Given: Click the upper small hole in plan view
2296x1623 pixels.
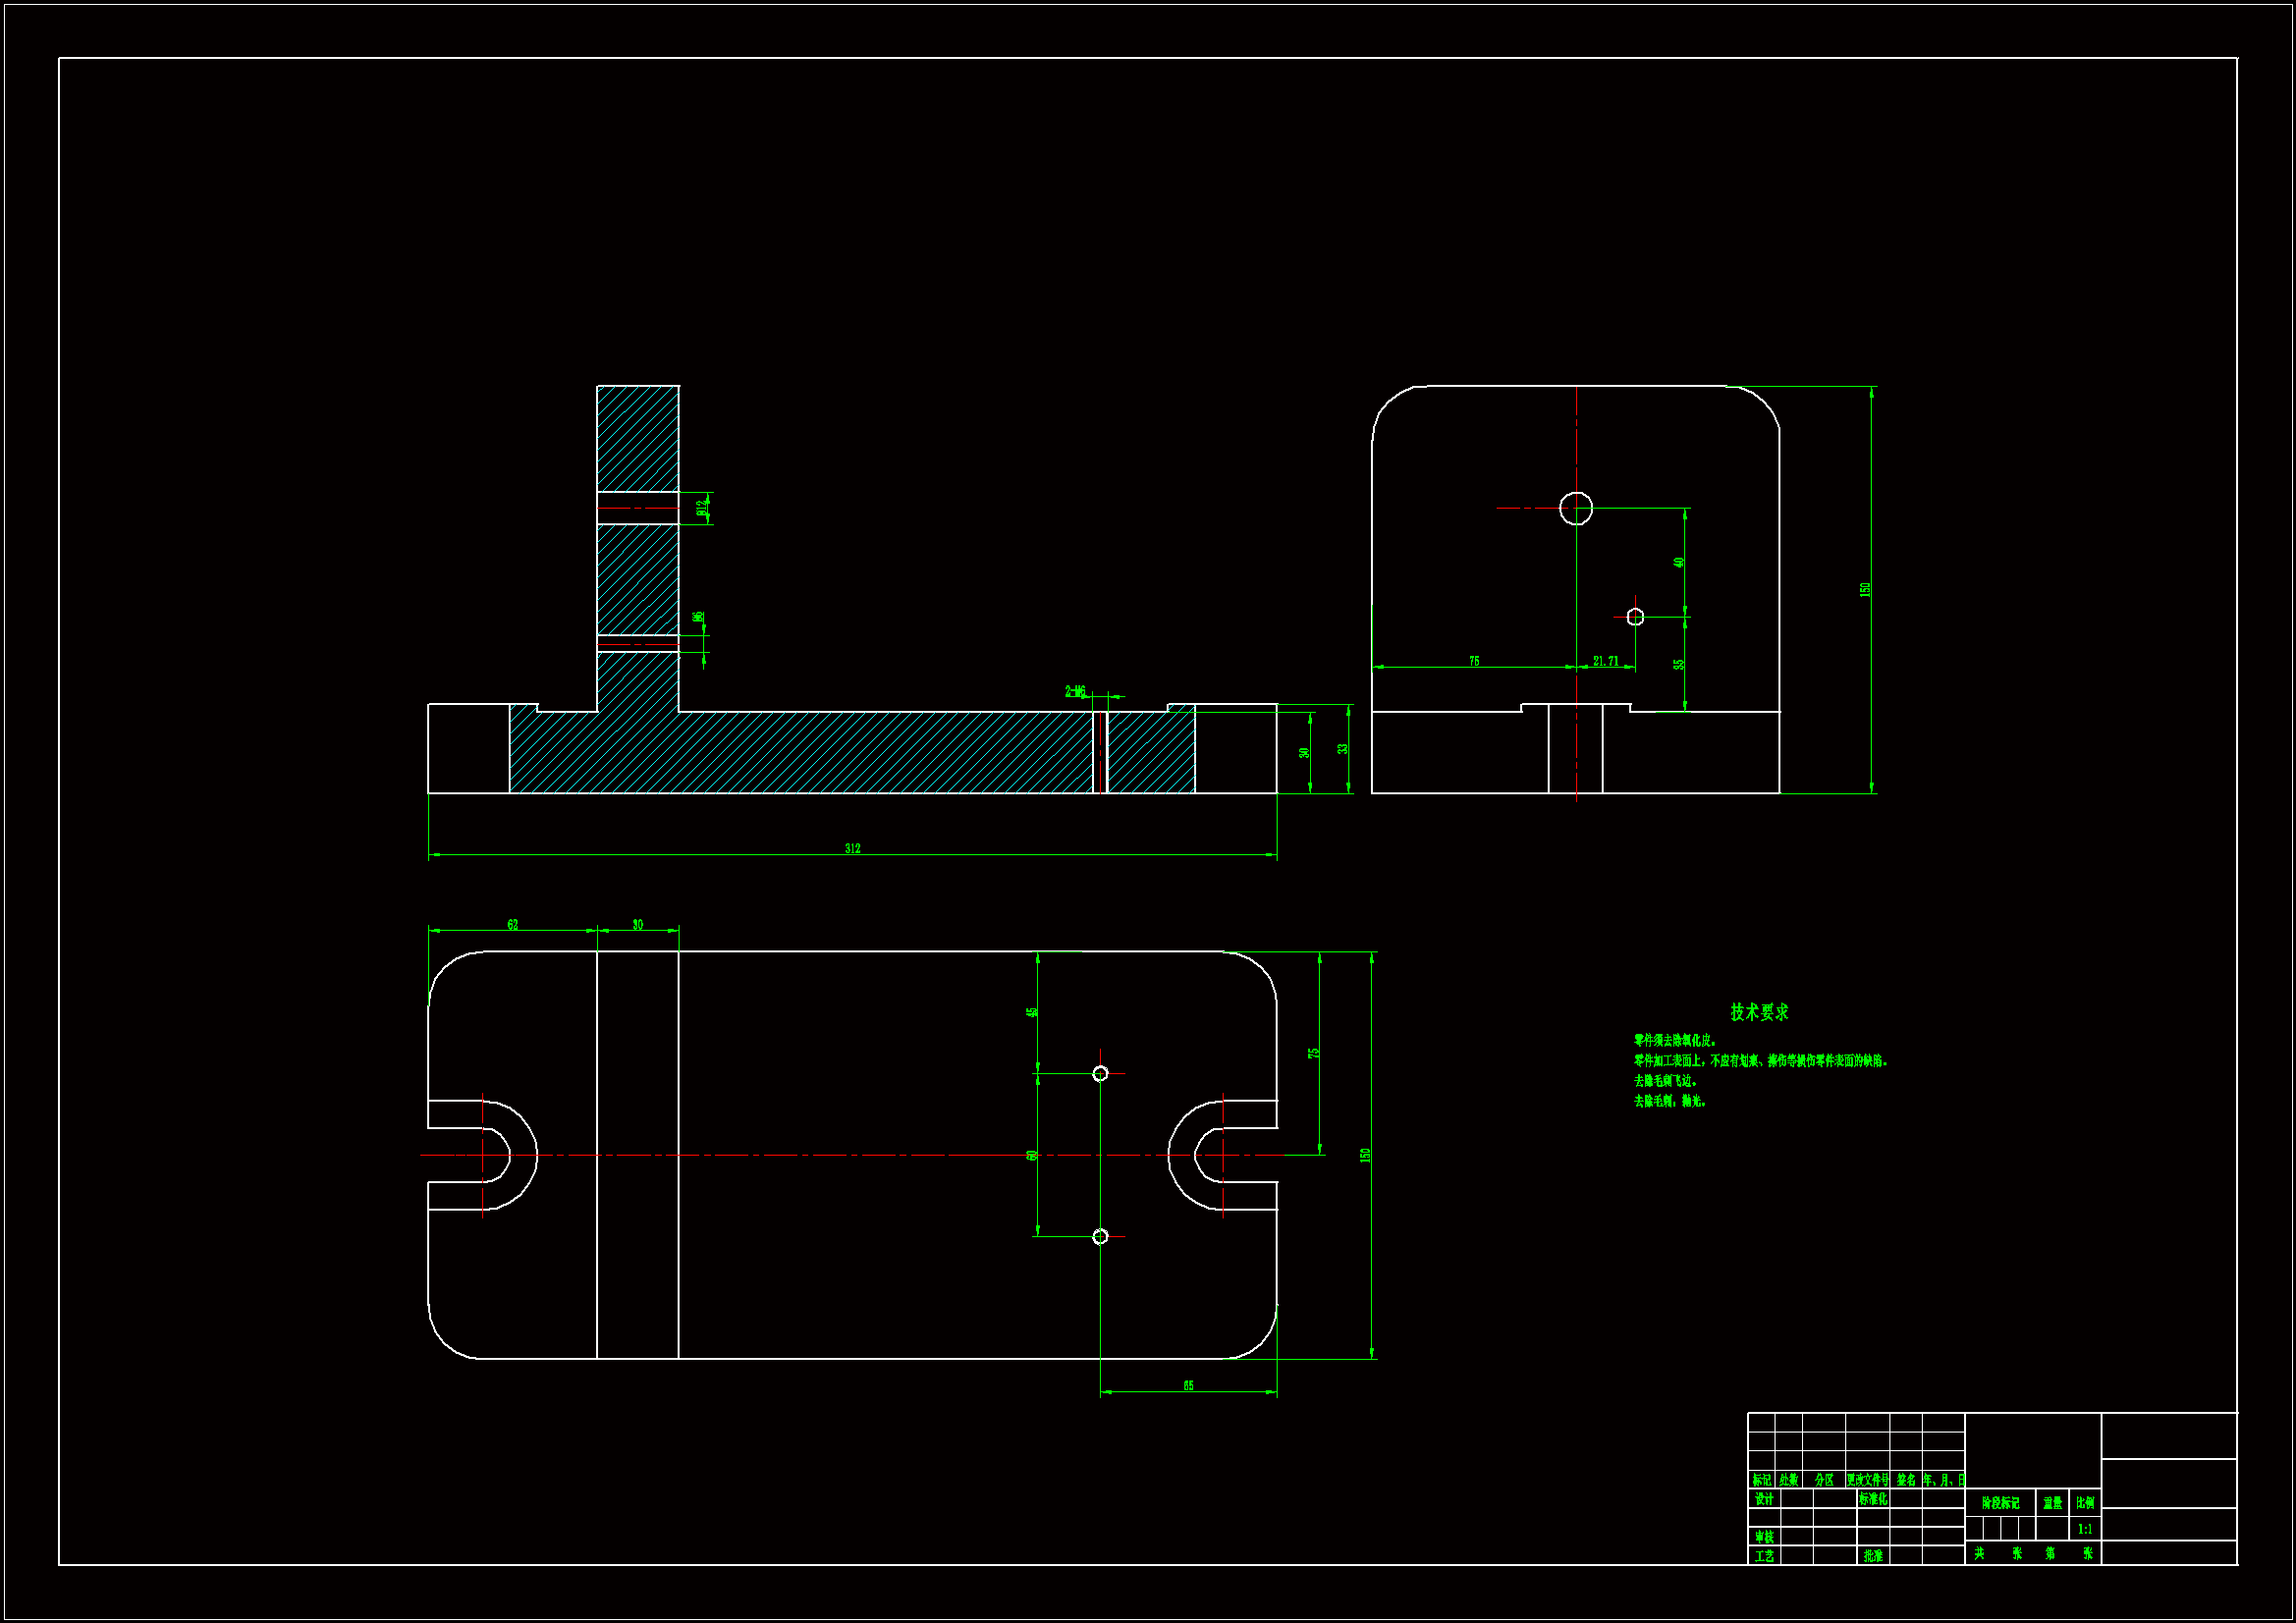Looking at the screenshot, I should coord(1100,1073).
